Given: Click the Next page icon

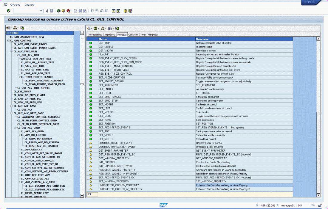Looking at the screenshot, I should pos(102,11).
